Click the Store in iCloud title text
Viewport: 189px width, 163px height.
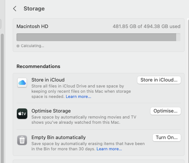click(48, 80)
